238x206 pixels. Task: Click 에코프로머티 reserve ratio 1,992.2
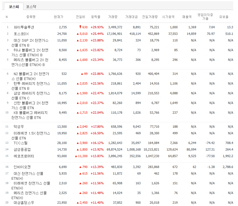228,156
